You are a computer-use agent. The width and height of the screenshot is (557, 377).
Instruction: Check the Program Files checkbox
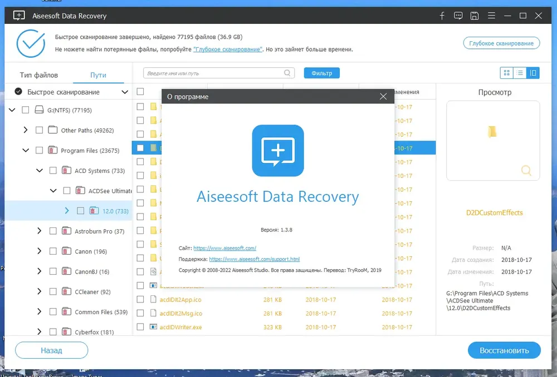click(x=39, y=150)
